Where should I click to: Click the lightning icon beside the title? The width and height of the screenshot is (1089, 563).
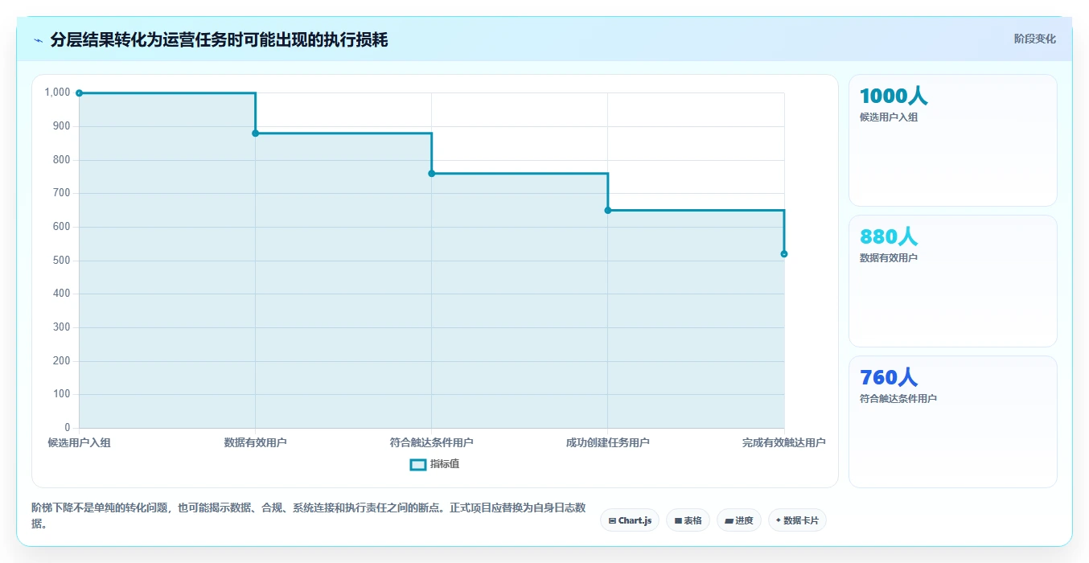39,40
